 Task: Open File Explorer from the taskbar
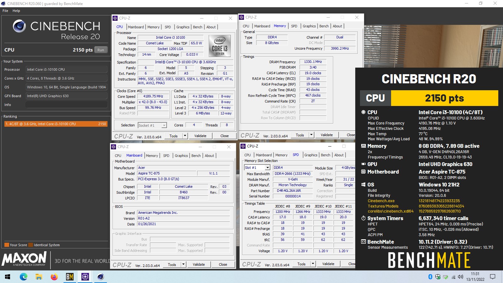[39, 277]
